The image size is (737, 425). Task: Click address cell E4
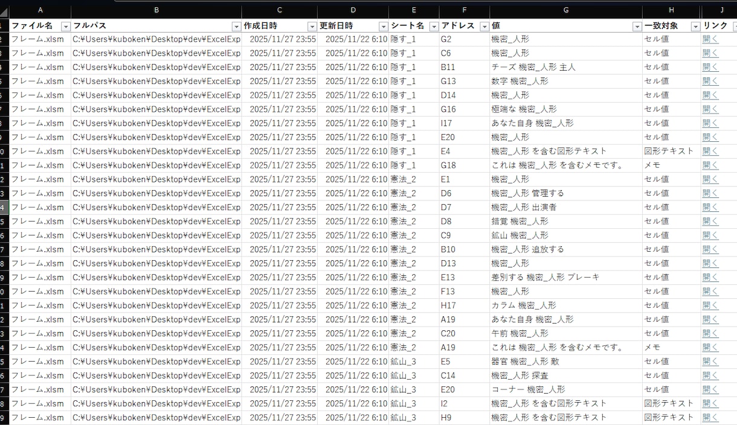click(464, 151)
